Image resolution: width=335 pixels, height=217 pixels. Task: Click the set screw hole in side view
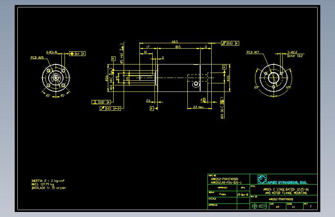(196, 84)
